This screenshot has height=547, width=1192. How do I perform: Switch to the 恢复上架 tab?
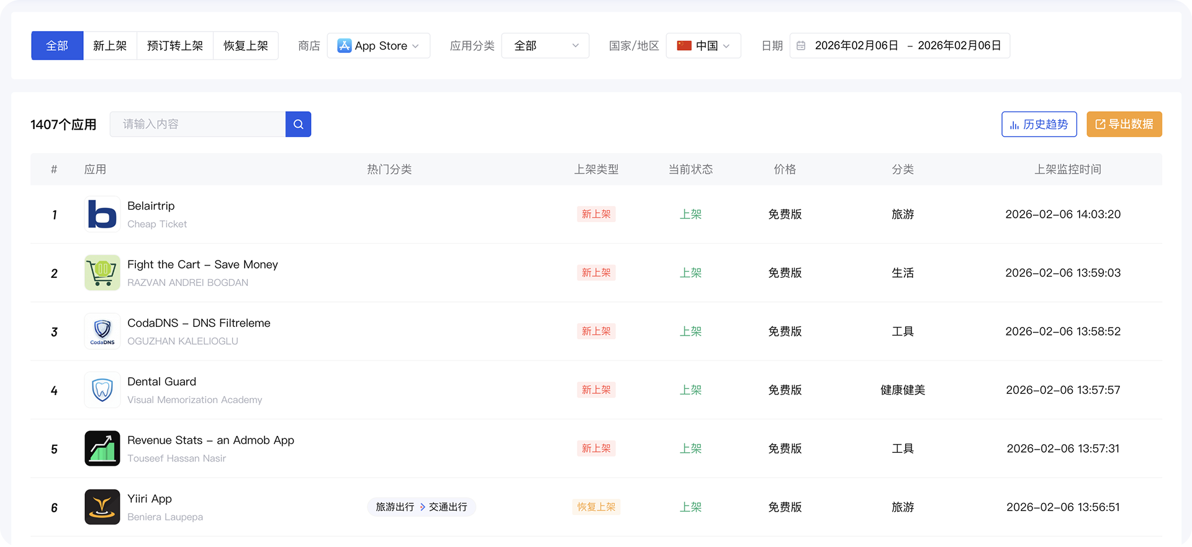coord(246,46)
